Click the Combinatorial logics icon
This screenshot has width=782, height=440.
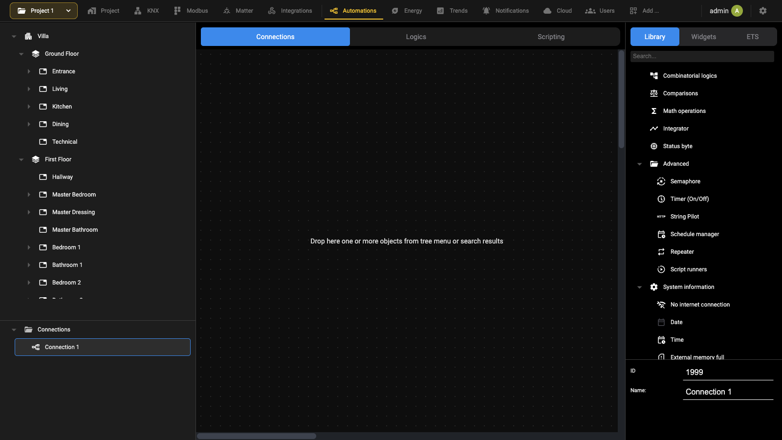click(x=654, y=76)
